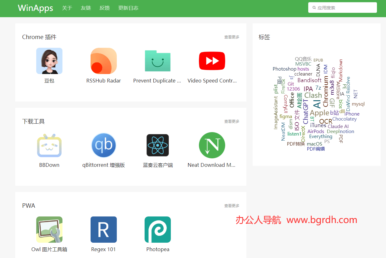Select the iPhone tag

point(352,114)
